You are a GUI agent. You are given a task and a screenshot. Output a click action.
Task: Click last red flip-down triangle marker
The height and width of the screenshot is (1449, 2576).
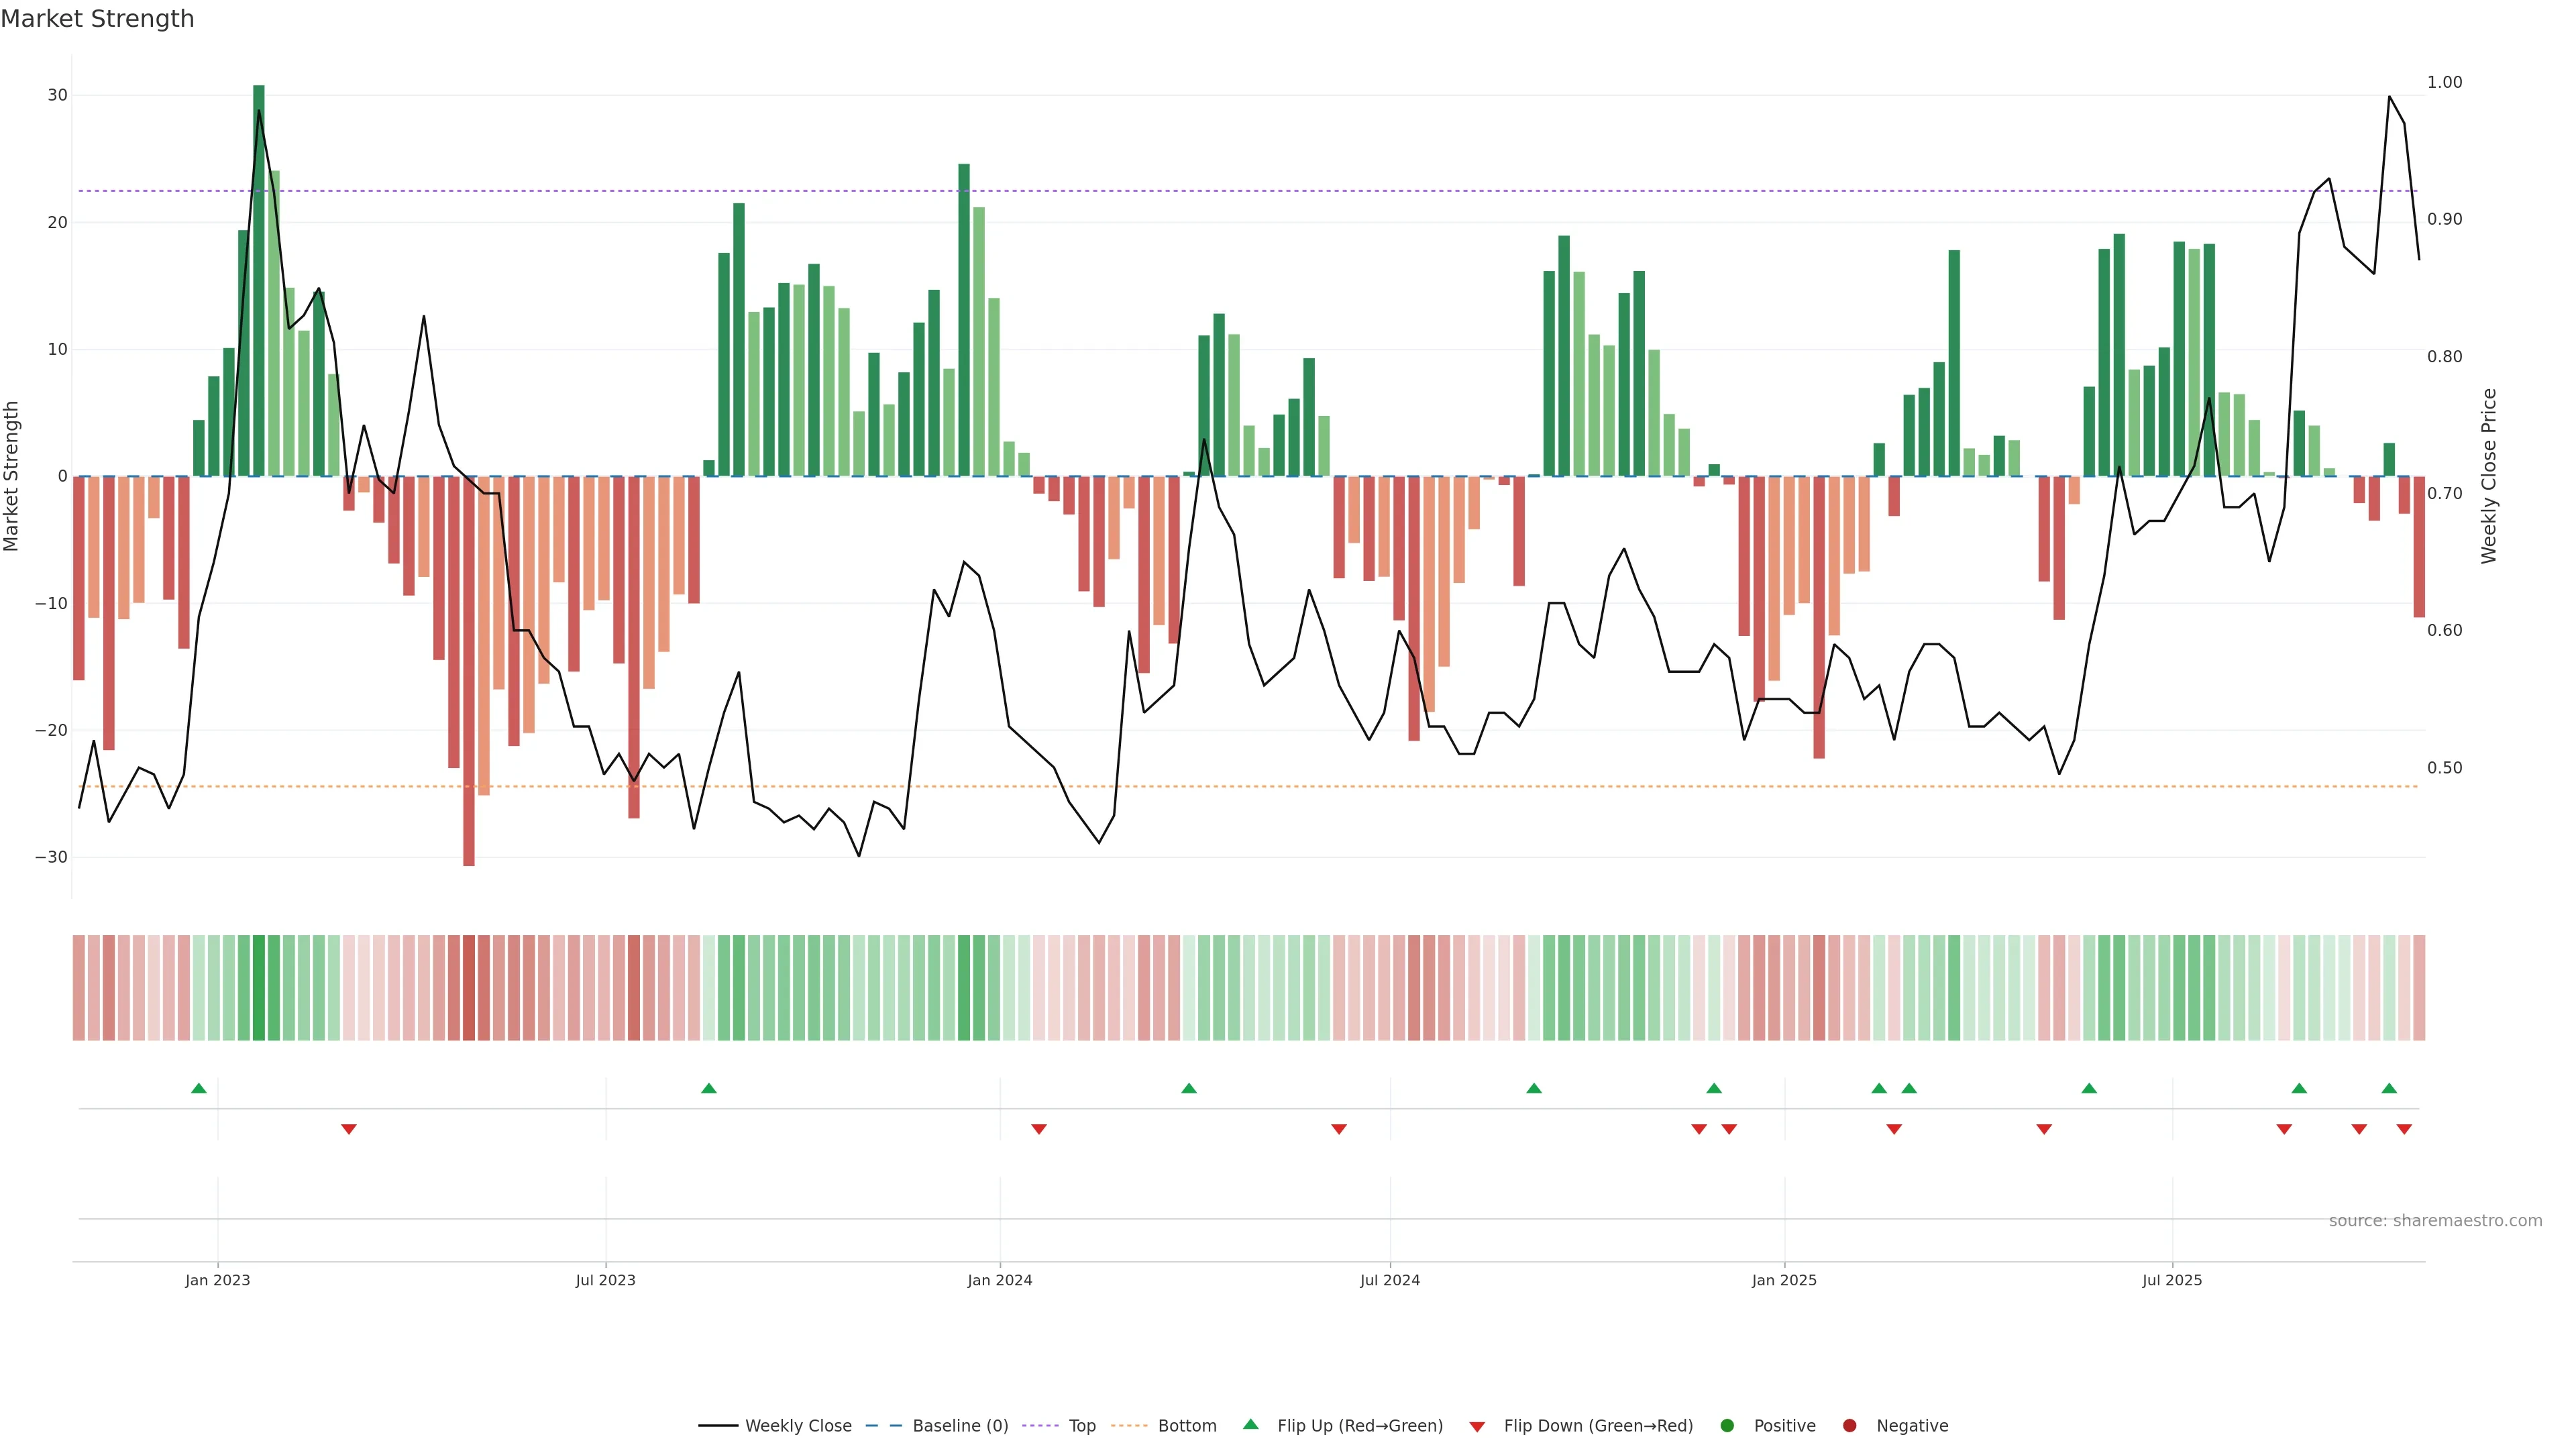coord(2404,1129)
